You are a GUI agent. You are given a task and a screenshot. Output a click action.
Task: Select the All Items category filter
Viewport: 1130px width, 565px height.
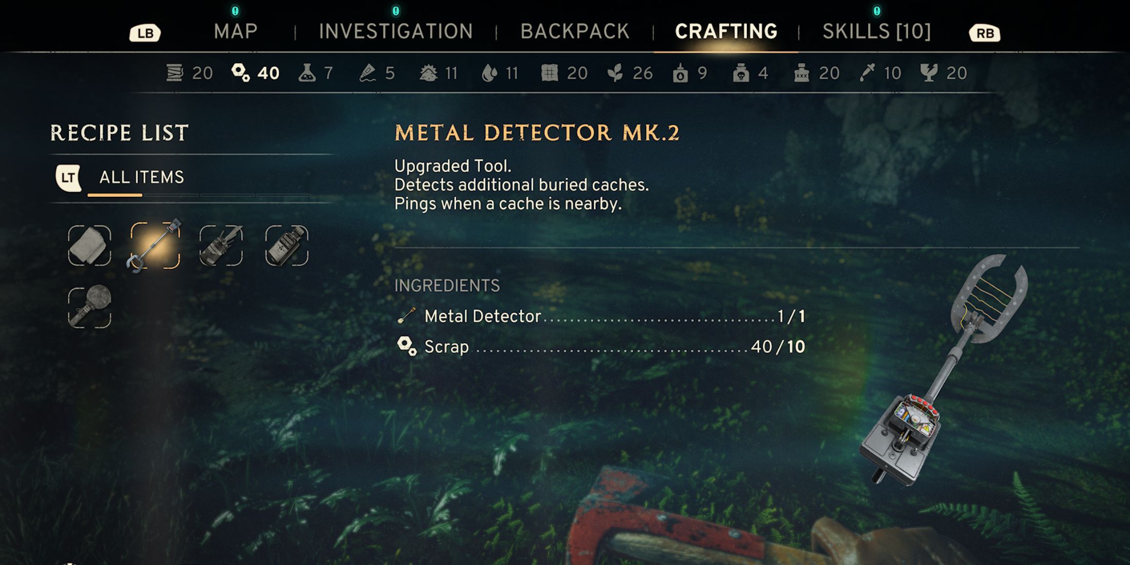coord(141,177)
